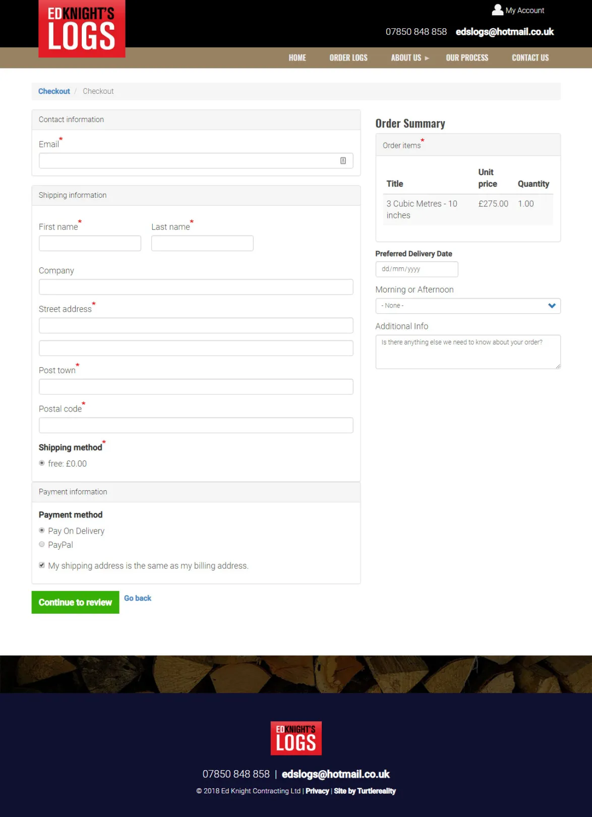Click the Checkout breadcrumb link
The height and width of the screenshot is (817, 592).
coord(54,91)
